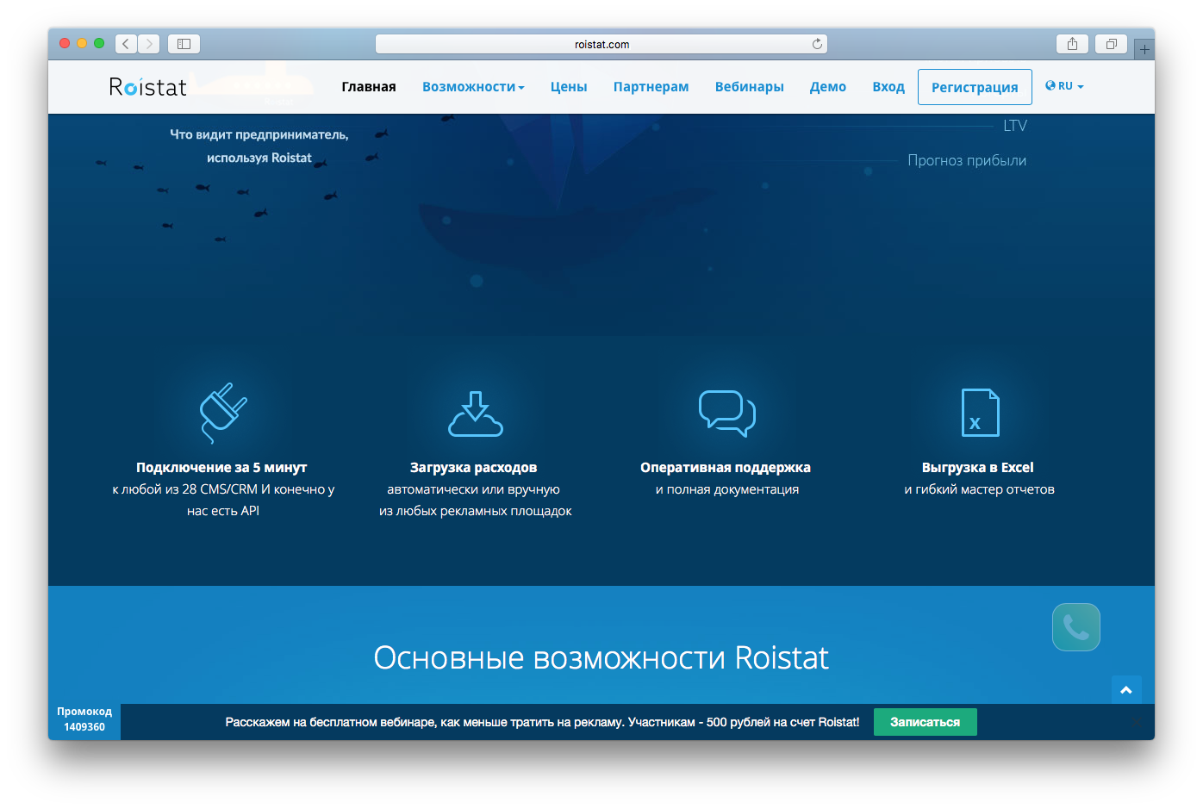Screen dimensions: 1203x809
Task: Open the RU language dropdown
Action: point(1064,86)
